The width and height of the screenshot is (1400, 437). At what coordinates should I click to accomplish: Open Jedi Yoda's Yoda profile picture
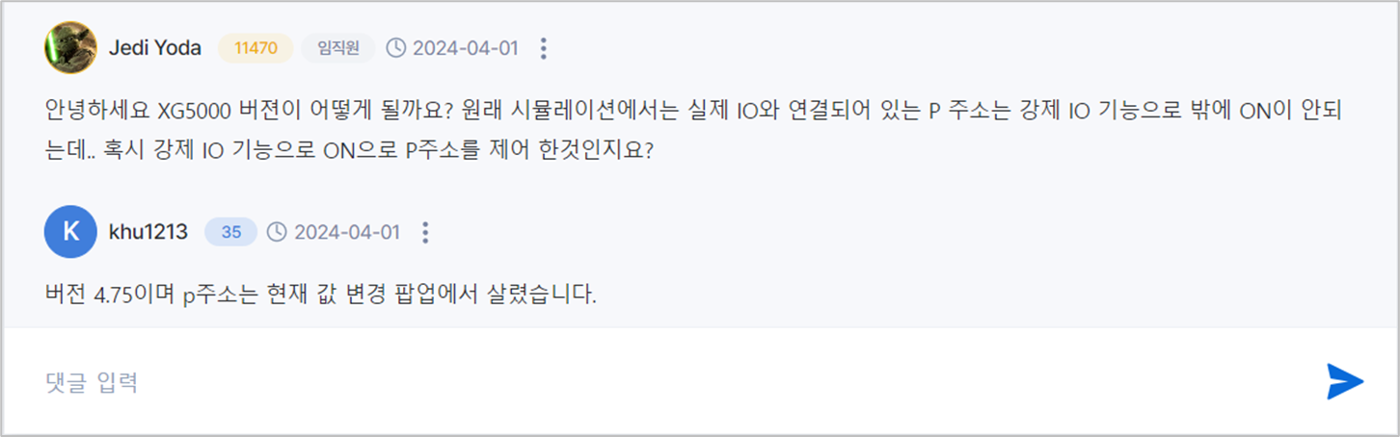point(70,47)
